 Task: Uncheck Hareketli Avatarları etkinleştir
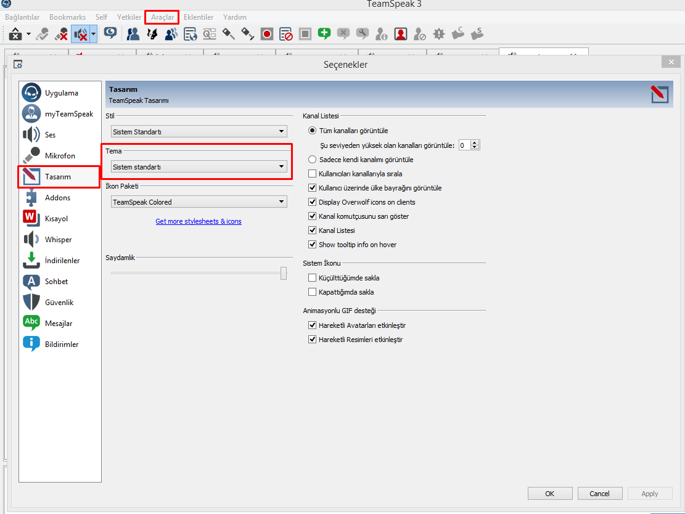[312, 325]
